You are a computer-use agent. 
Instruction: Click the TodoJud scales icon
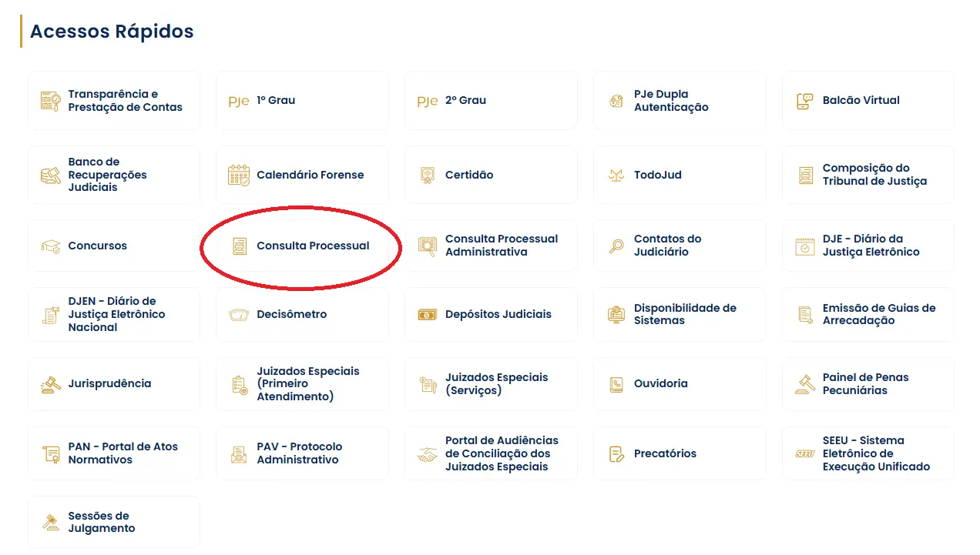(x=616, y=176)
